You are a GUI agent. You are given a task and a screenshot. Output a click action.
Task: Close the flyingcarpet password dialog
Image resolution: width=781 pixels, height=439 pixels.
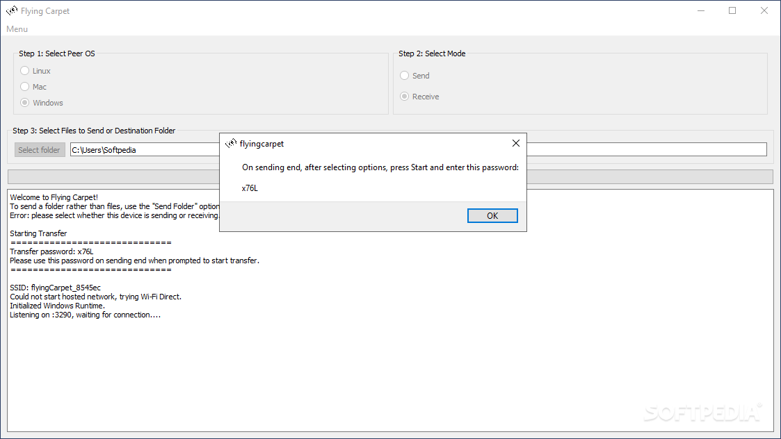pos(515,143)
